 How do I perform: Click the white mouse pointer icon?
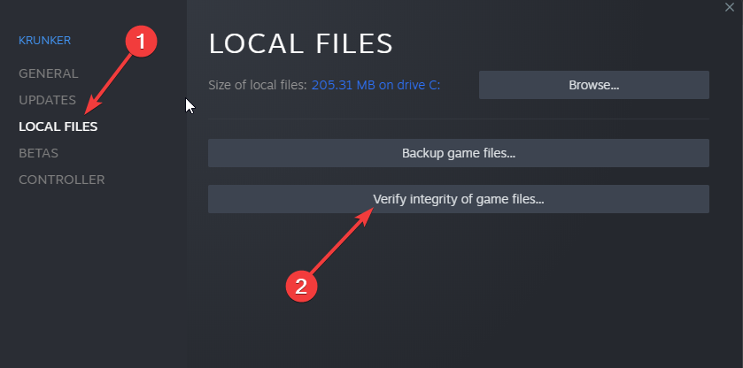point(190,105)
